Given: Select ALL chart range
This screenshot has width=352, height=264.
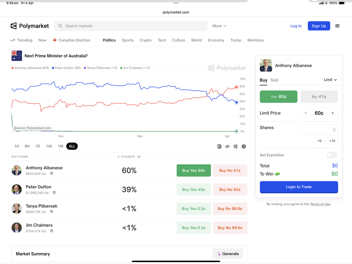Looking at the screenshot, I should [x=72, y=146].
